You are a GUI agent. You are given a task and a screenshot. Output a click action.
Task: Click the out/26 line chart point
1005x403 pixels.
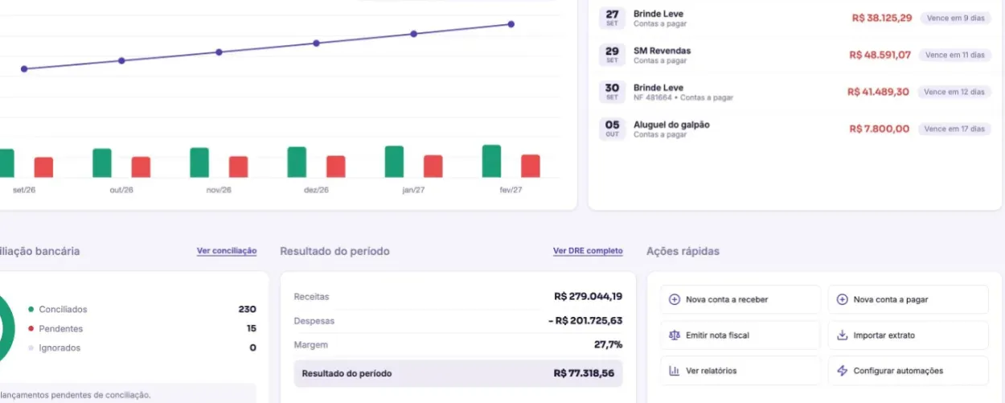click(121, 60)
